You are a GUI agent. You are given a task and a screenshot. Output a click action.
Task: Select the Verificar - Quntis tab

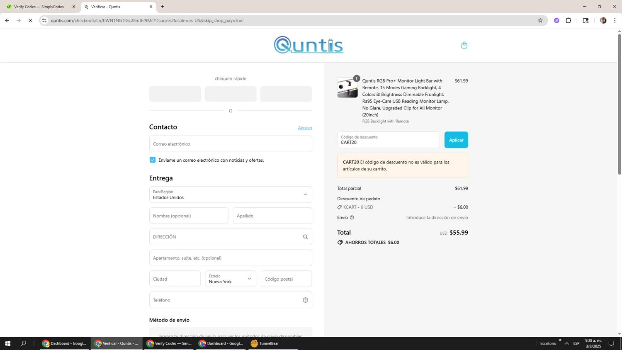(118, 7)
